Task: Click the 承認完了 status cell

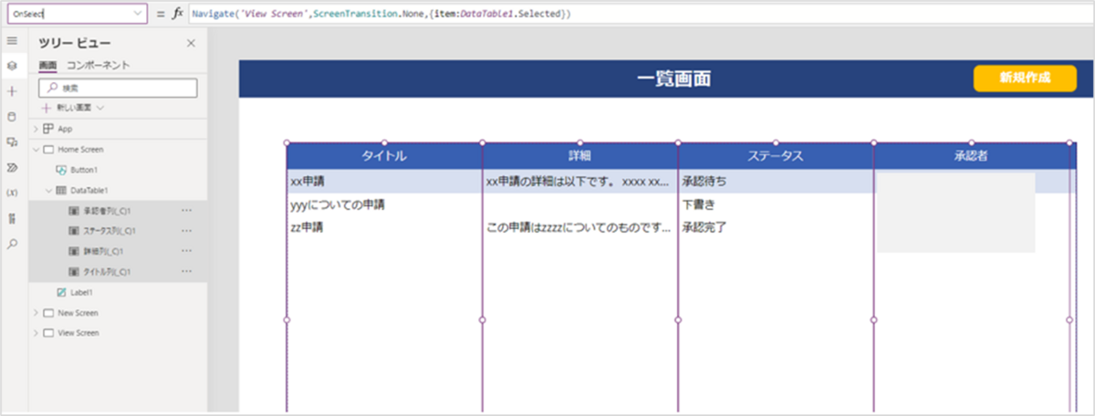Action: click(x=776, y=227)
